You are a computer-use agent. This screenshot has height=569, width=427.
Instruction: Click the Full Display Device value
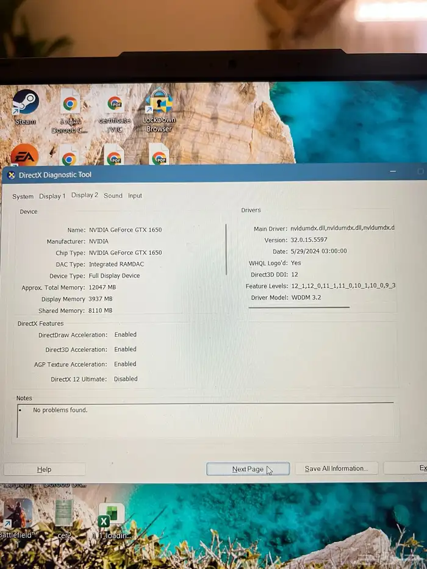[x=114, y=276]
